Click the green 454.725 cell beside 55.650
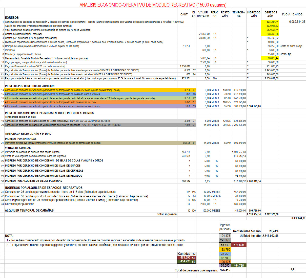Image resolution: width=306 pixels, height=278 pixels. point(239,266)
